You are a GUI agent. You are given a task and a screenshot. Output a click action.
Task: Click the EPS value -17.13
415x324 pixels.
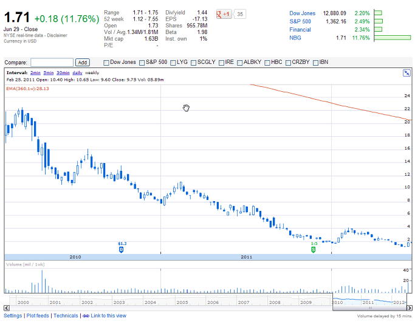click(x=200, y=19)
